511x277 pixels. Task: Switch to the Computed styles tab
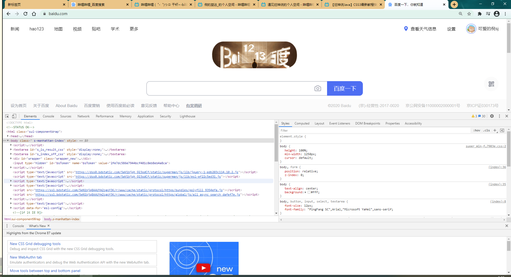click(302, 123)
